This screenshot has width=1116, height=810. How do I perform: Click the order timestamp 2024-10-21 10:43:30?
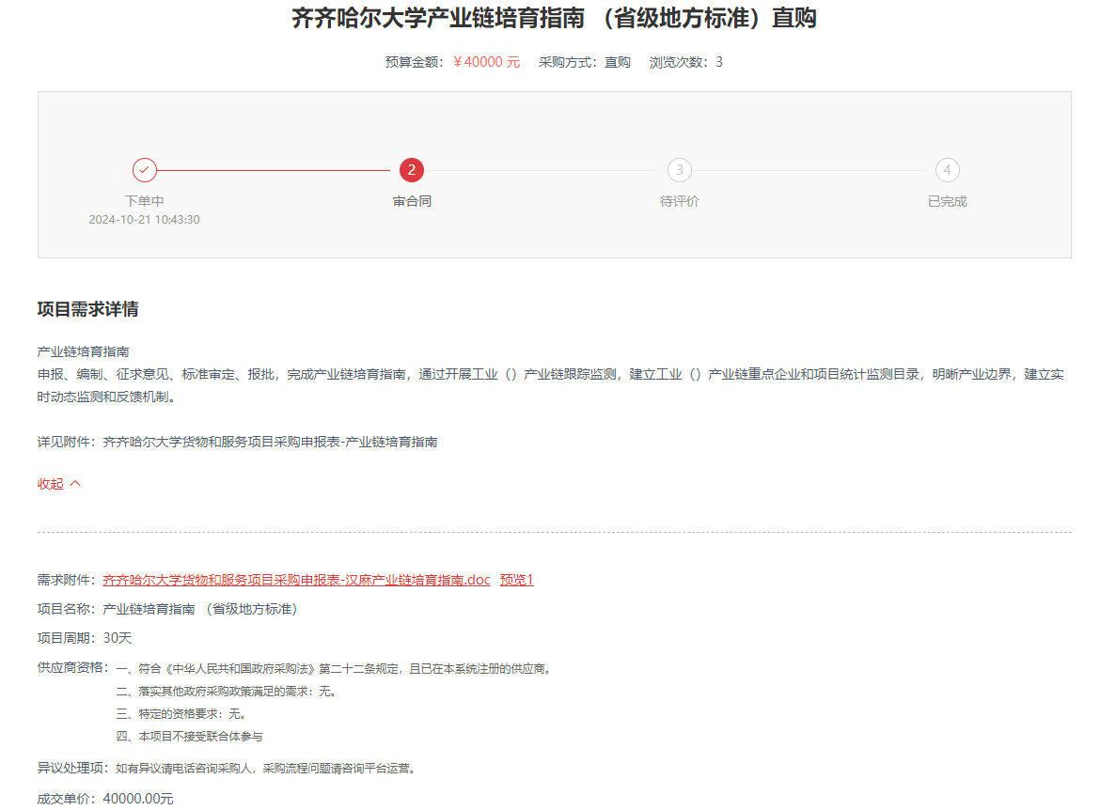click(144, 220)
